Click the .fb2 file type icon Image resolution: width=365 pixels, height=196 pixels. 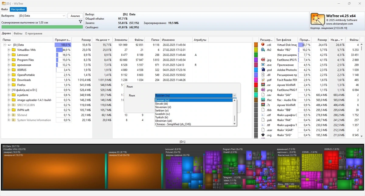pyautogui.click(x=263, y=50)
